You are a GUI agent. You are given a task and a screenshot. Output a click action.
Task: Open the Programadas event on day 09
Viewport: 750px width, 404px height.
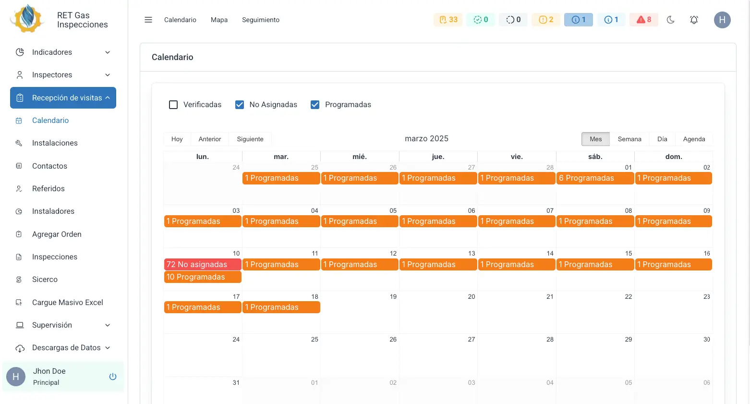tap(674, 221)
